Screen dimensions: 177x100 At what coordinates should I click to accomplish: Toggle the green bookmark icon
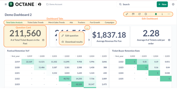click(x=156, y=14)
